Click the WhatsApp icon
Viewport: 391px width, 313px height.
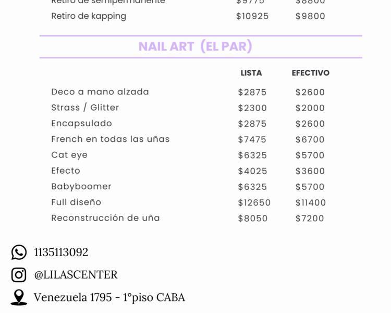(x=19, y=252)
